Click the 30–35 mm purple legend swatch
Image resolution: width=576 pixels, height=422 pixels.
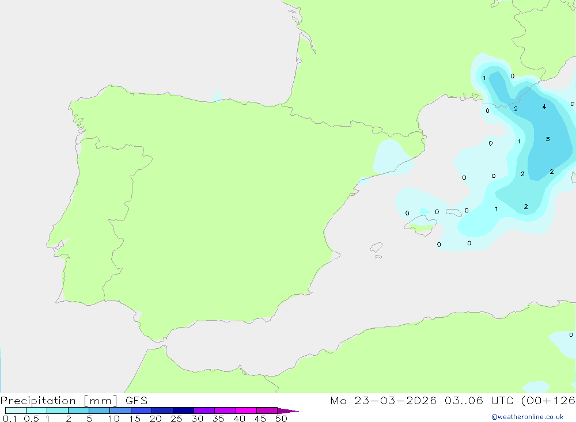click(x=204, y=410)
